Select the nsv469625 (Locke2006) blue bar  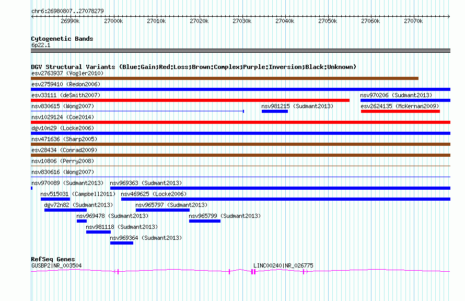click(286, 199)
